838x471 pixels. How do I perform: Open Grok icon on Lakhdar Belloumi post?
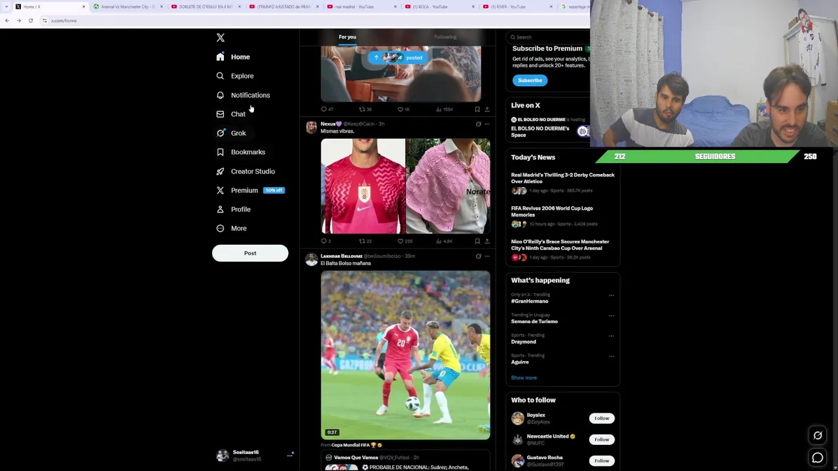478,256
